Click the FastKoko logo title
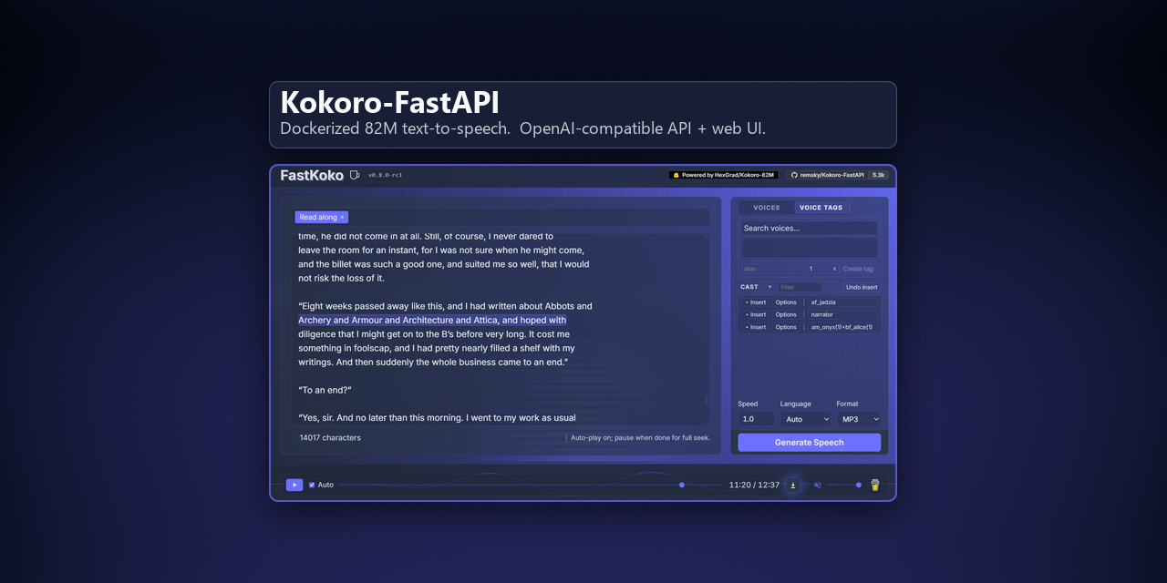Screen dimensions: 1167x583 (x=312, y=175)
